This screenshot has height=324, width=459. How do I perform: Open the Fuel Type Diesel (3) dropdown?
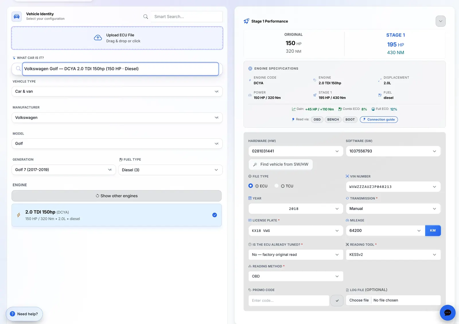pos(170,170)
